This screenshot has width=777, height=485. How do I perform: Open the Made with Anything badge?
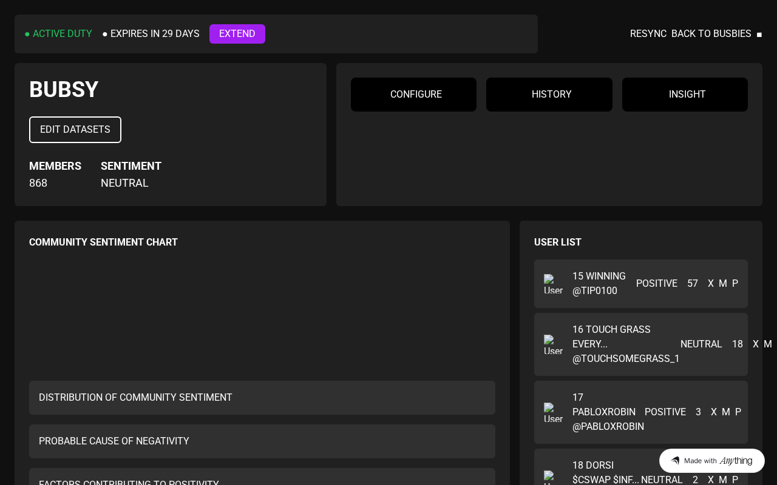711,461
